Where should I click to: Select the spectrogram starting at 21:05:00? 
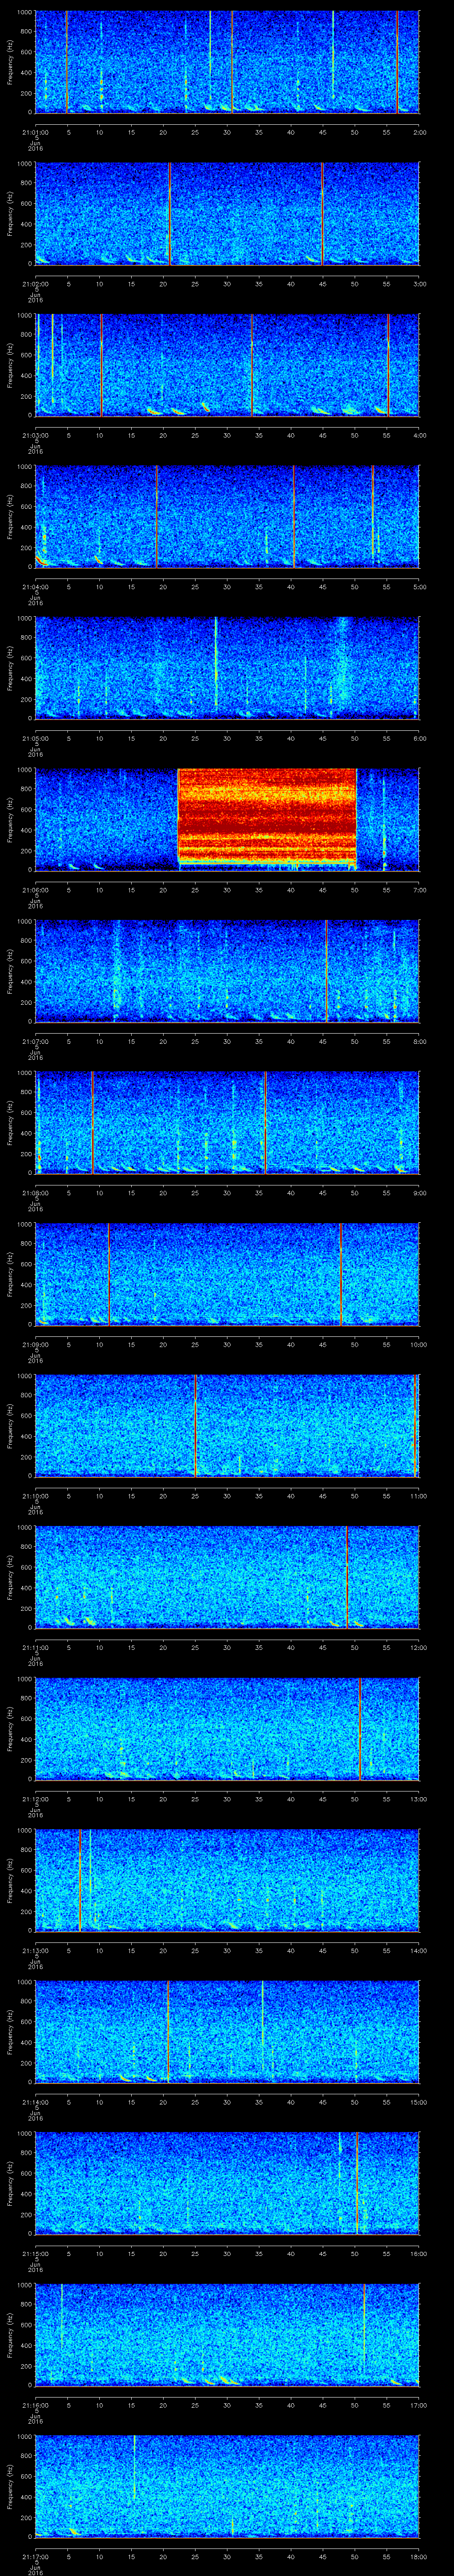click(x=227, y=668)
